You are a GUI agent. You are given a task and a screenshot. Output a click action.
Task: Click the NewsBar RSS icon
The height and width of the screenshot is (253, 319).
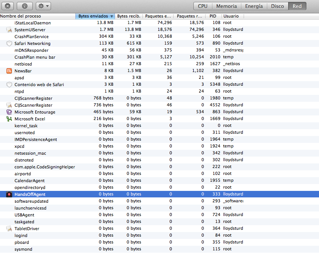[x=9, y=71]
